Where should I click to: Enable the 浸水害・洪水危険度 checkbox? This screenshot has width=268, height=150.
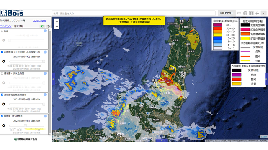coord(2,73)
